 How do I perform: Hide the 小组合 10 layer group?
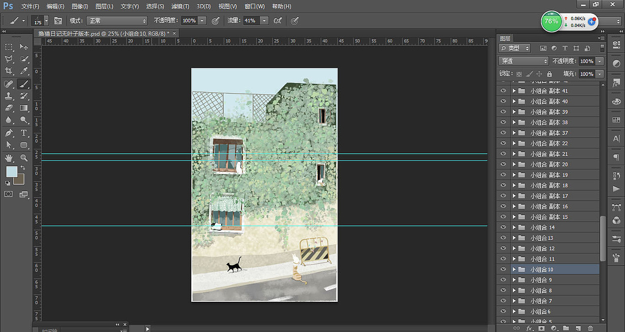(503, 269)
